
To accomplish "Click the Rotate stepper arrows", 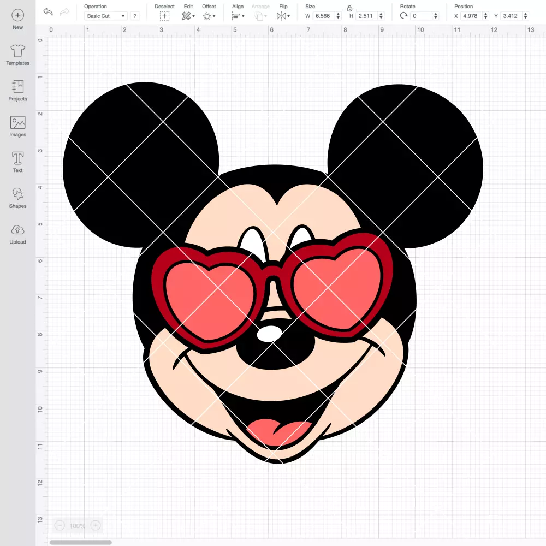I will click(x=436, y=16).
